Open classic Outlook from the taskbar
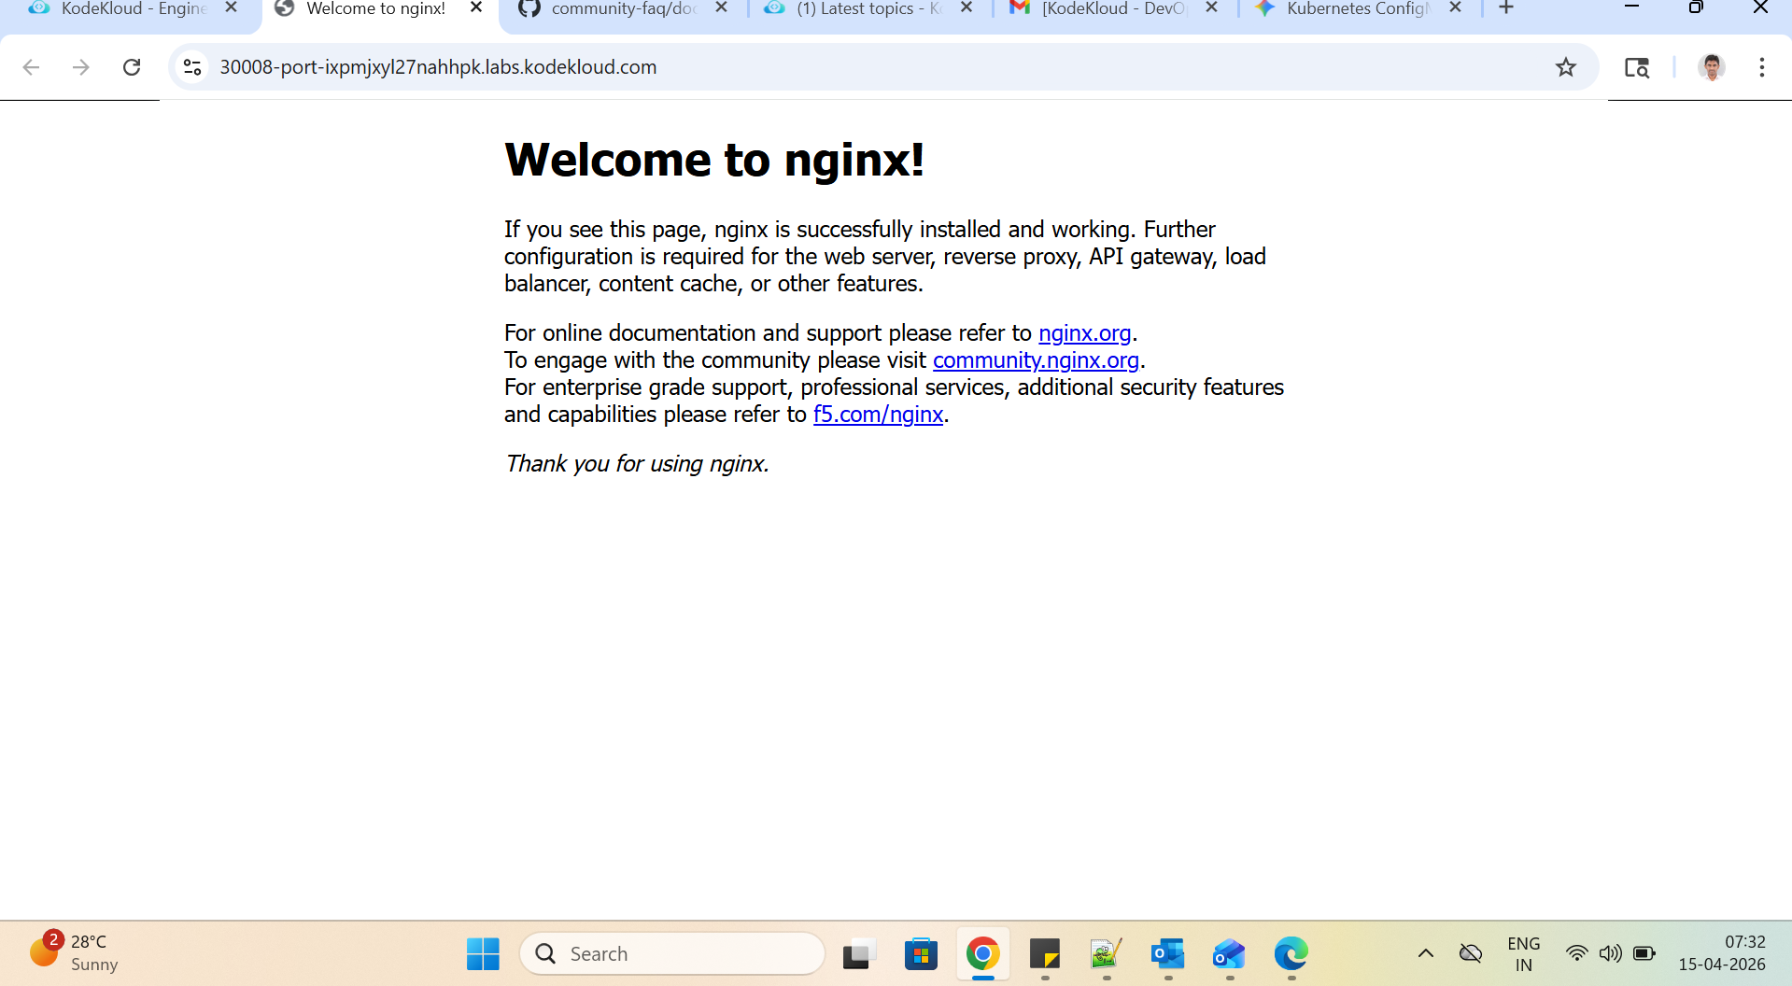The height and width of the screenshot is (986, 1792). pos(1167,953)
